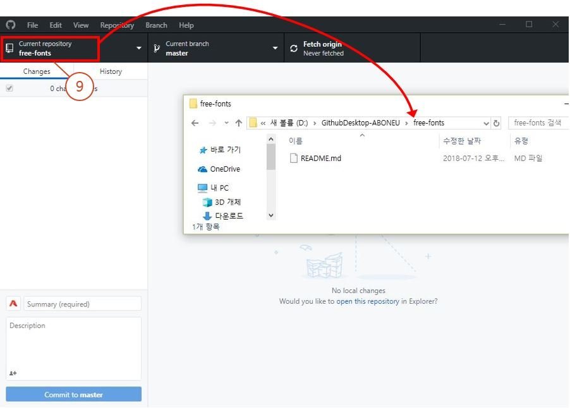Toggle the select-all changed files checkbox
The width and height of the screenshot is (570, 408).
coord(10,88)
